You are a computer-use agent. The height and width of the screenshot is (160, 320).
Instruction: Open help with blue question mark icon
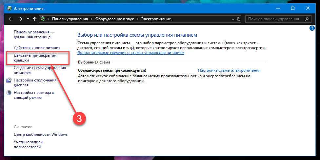click(312, 28)
